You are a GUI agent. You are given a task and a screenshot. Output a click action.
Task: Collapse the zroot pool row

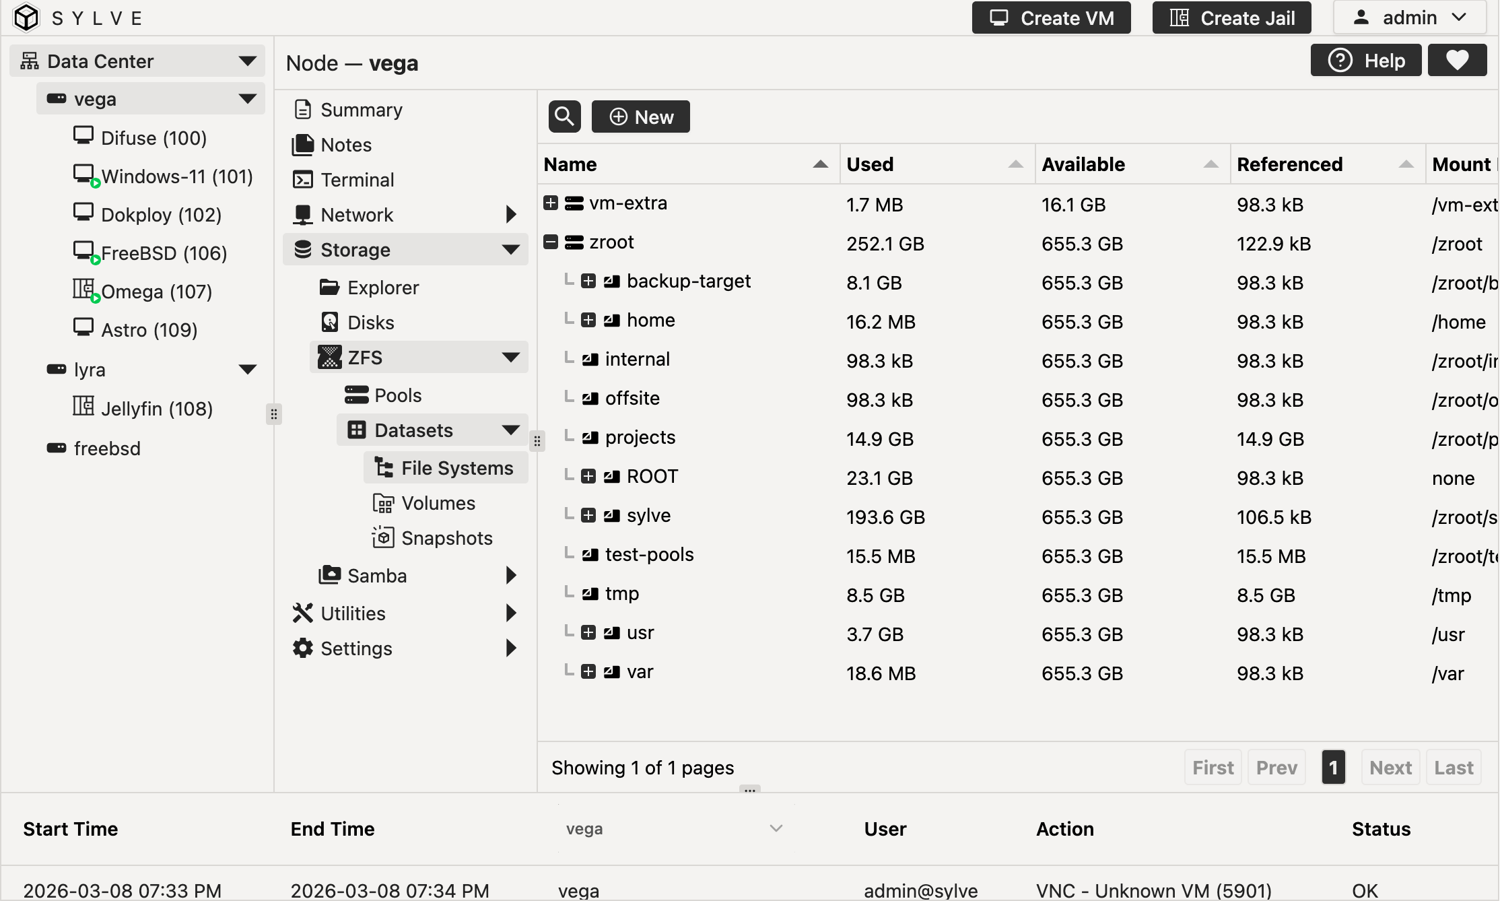(550, 241)
